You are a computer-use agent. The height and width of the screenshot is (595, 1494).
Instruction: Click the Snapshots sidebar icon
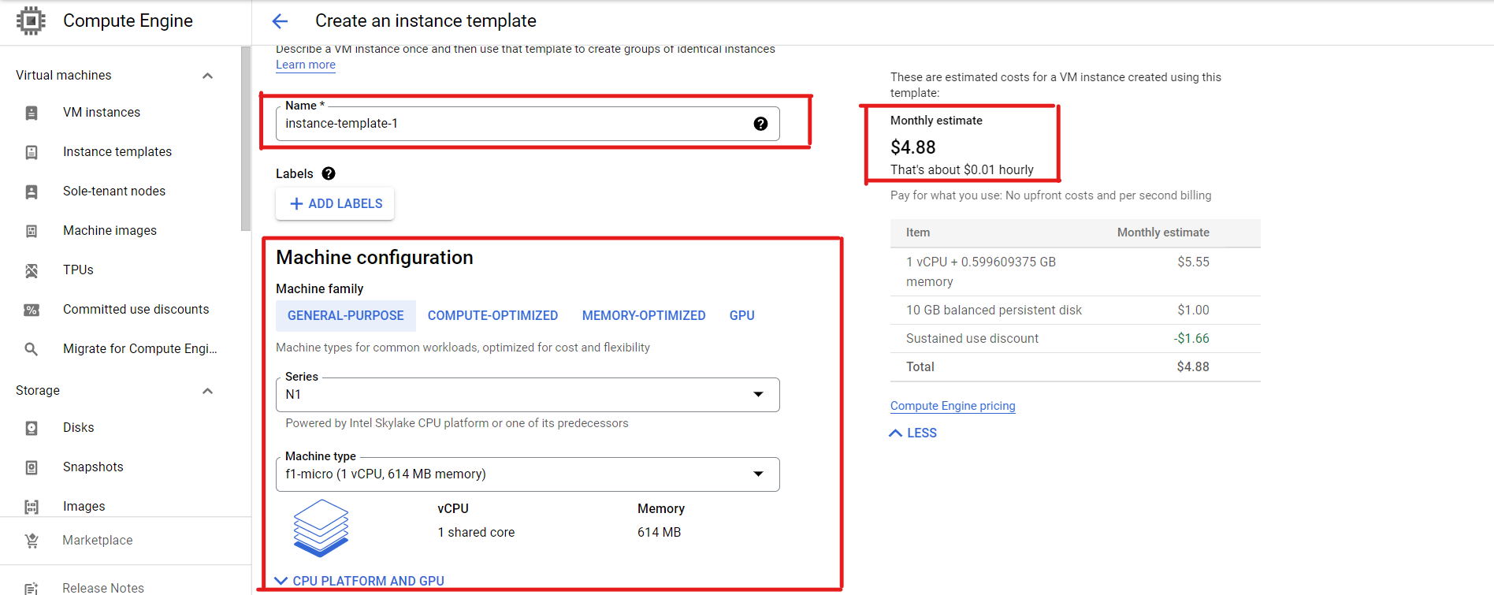pyautogui.click(x=32, y=467)
